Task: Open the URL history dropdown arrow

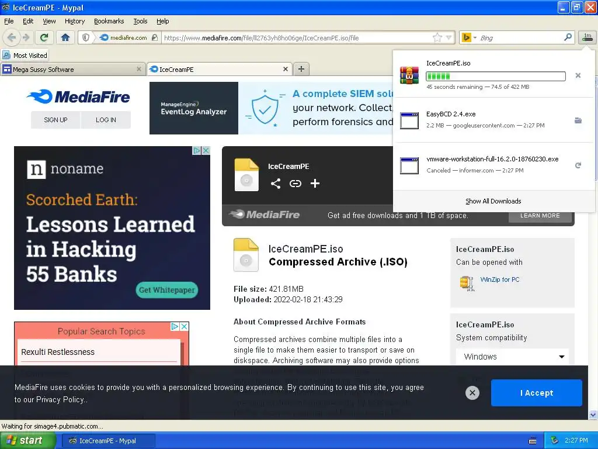Action: pyautogui.click(x=449, y=37)
